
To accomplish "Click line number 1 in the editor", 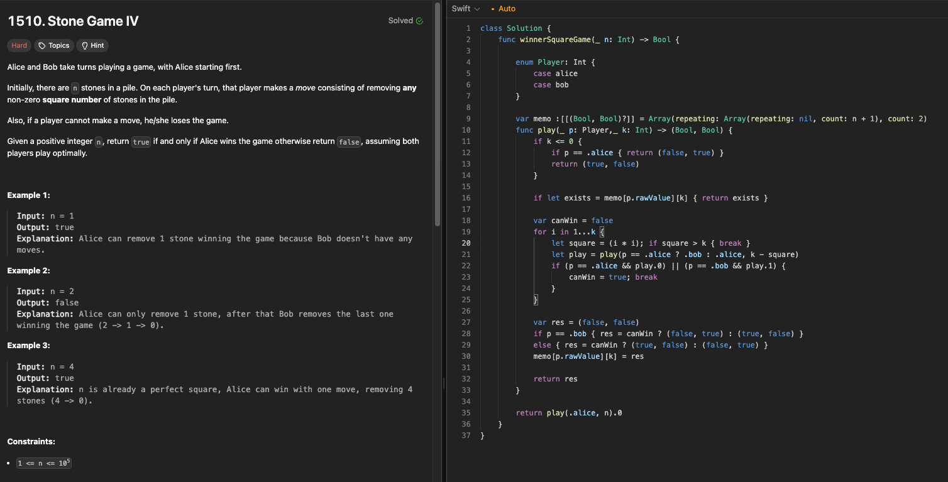I will coord(468,28).
